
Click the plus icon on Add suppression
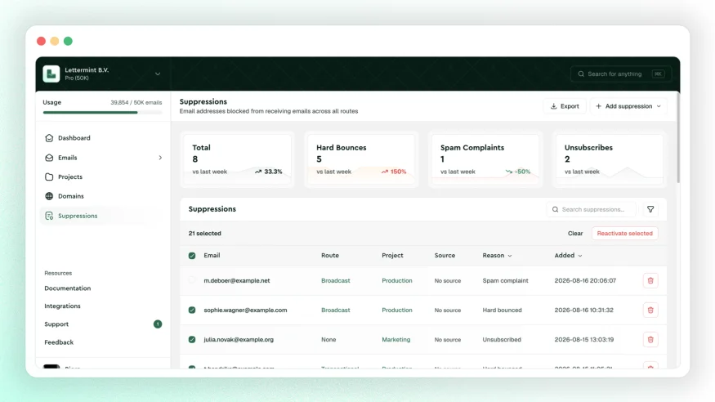click(599, 106)
